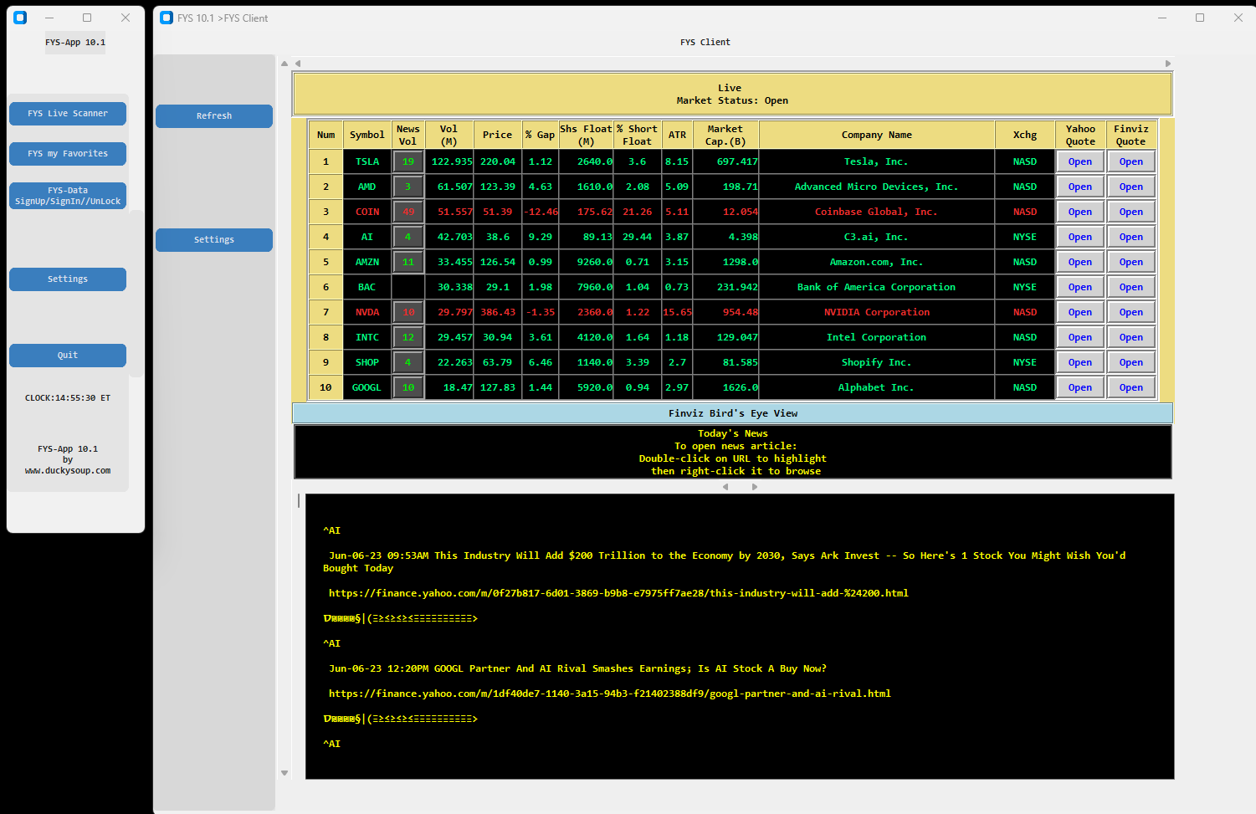Open Yahoo quote for INTC
The width and height of the screenshot is (1256, 814).
pos(1079,338)
